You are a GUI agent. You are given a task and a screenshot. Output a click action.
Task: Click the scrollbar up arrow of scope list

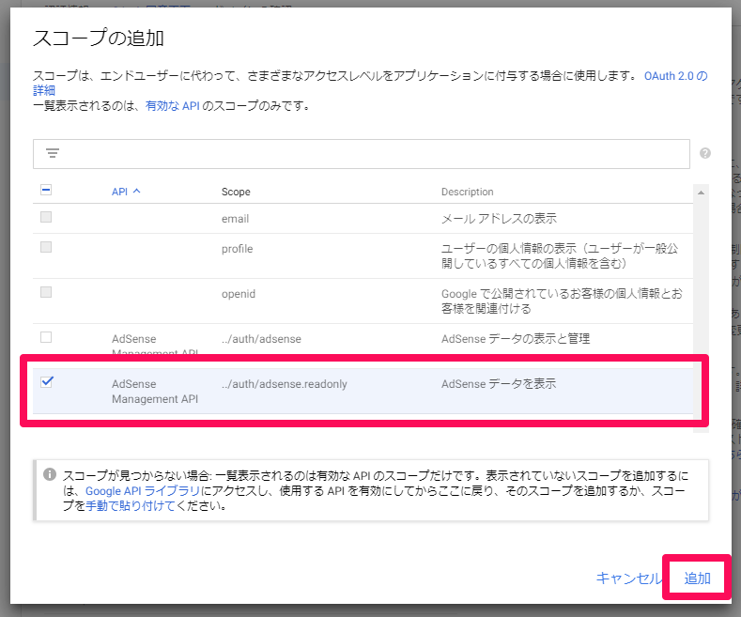point(701,193)
